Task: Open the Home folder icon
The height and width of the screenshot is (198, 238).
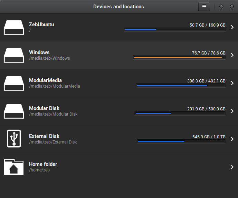Action: click(x=14, y=167)
